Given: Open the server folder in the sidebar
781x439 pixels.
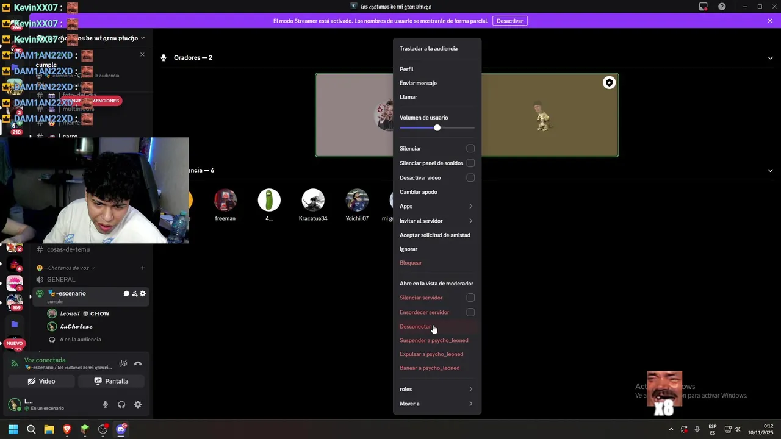Looking at the screenshot, I should (x=15, y=324).
